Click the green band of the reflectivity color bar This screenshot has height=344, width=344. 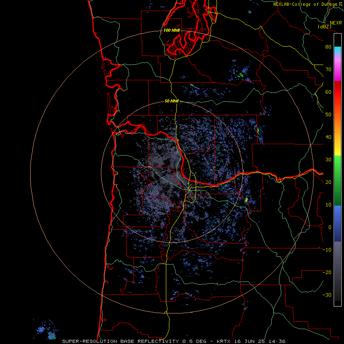[x=338, y=180]
